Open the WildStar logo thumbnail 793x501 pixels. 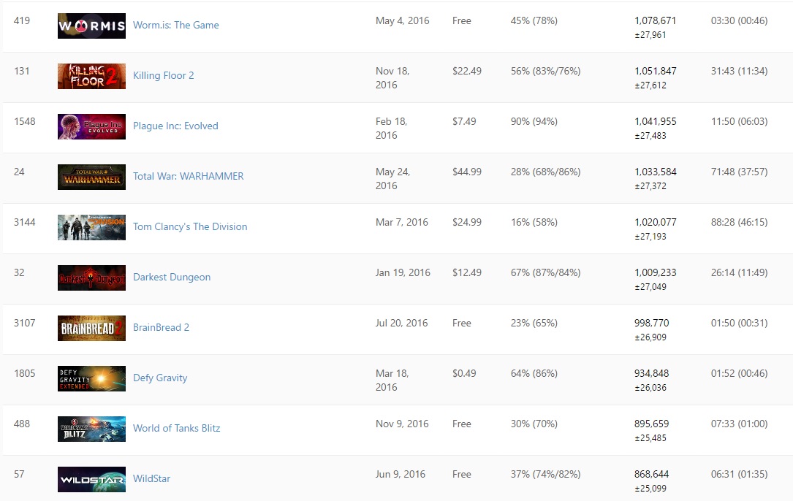91,479
